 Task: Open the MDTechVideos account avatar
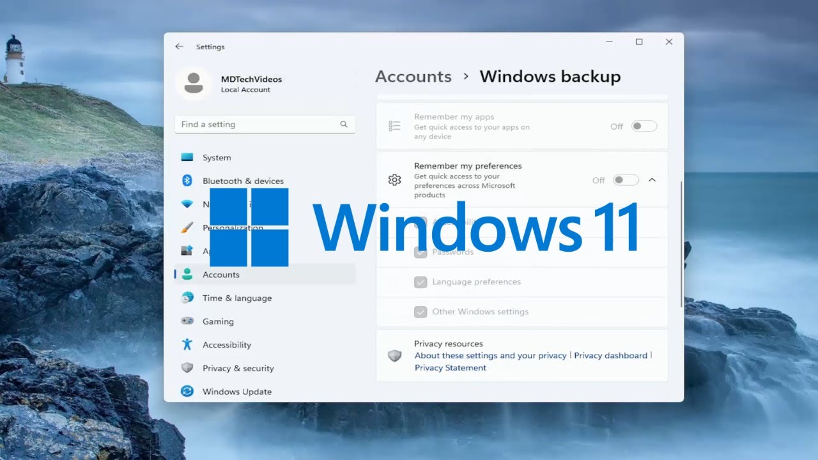pyautogui.click(x=193, y=84)
